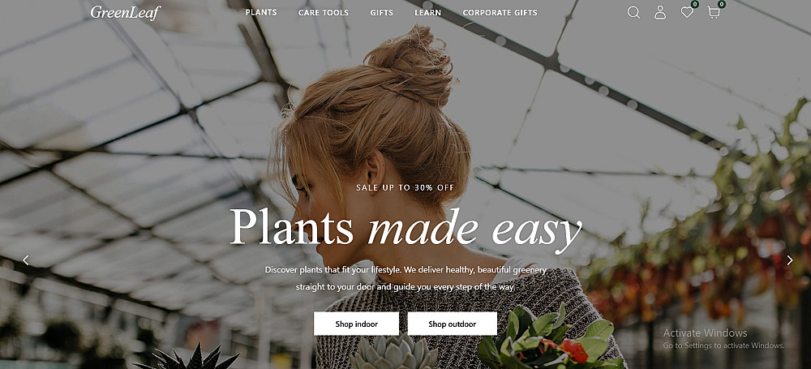Select the GIFTS menu item
The height and width of the screenshot is (369, 811).
(x=382, y=12)
